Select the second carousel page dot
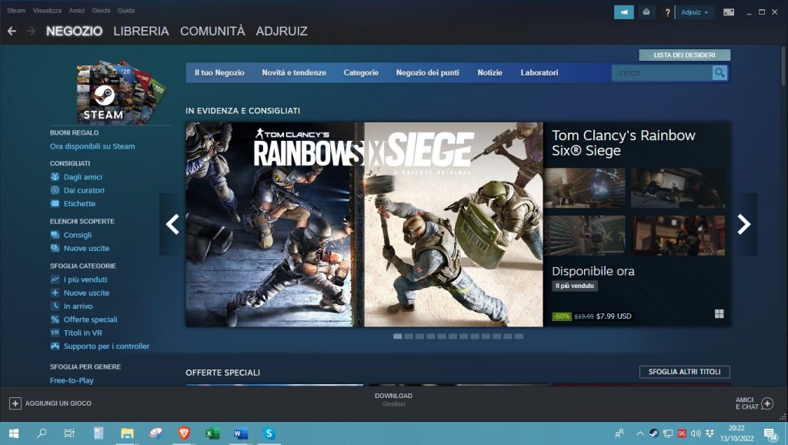 pos(407,336)
